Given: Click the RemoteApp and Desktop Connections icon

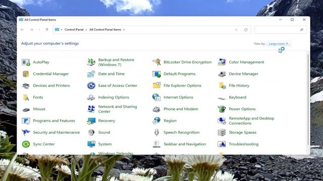Looking at the screenshot, I should [222, 121].
